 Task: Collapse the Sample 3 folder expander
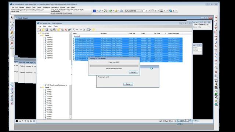tap(41, 87)
